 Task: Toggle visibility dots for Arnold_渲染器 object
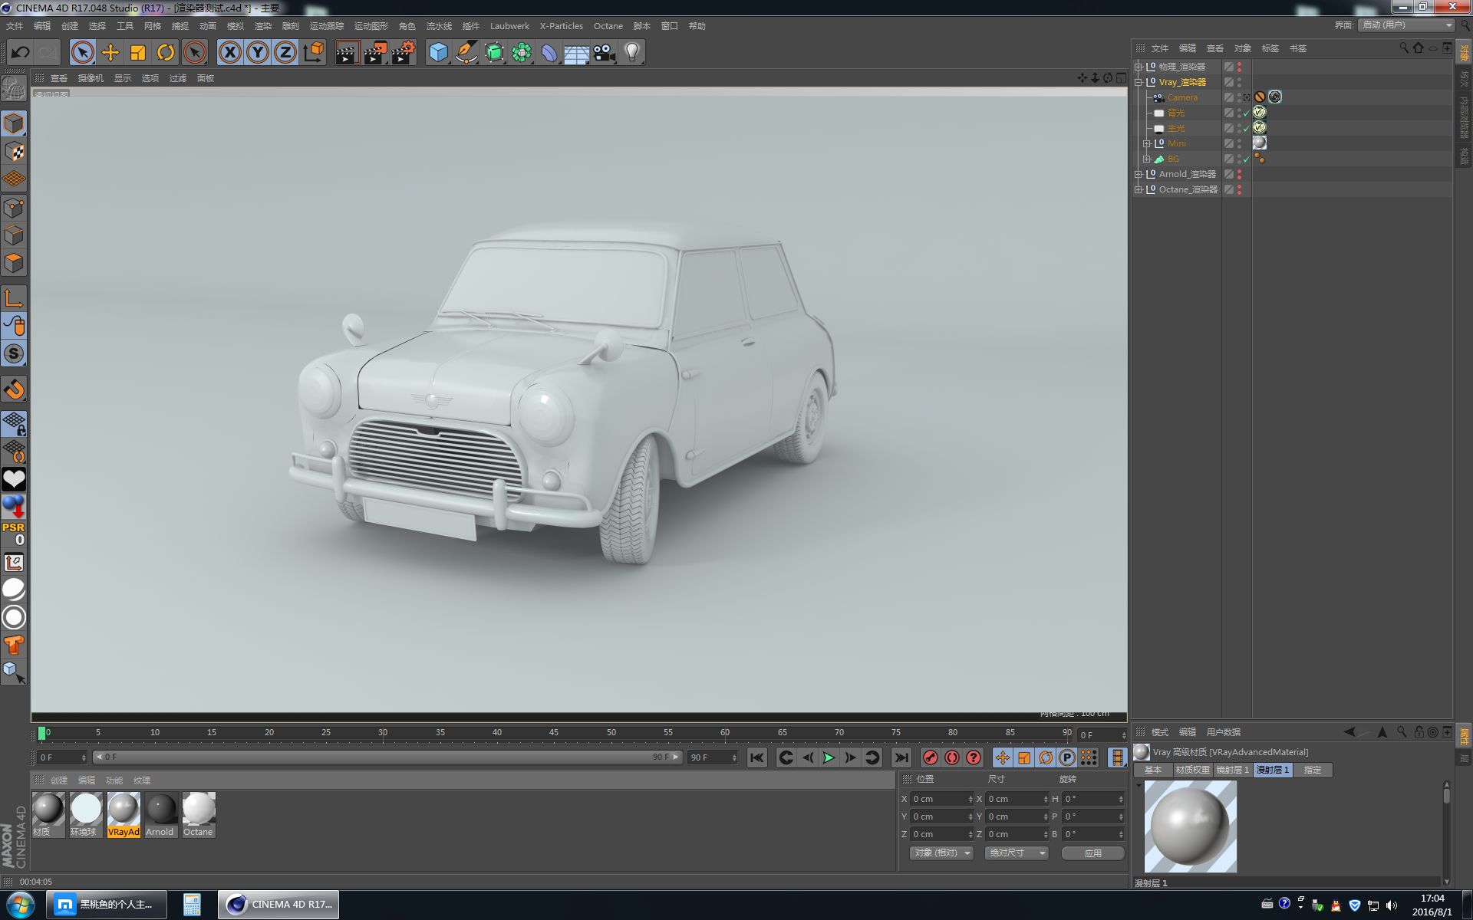pyautogui.click(x=1239, y=174)
